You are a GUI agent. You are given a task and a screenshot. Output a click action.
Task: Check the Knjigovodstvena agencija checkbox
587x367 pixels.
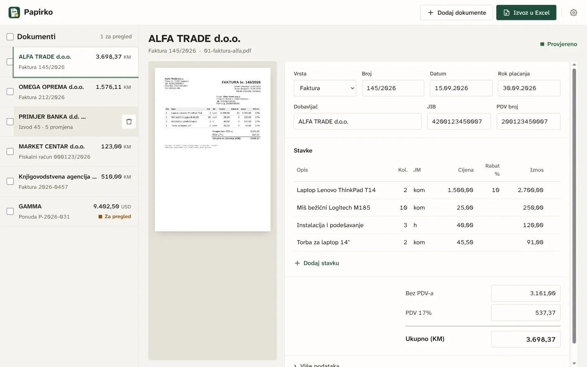pos(10,181)
